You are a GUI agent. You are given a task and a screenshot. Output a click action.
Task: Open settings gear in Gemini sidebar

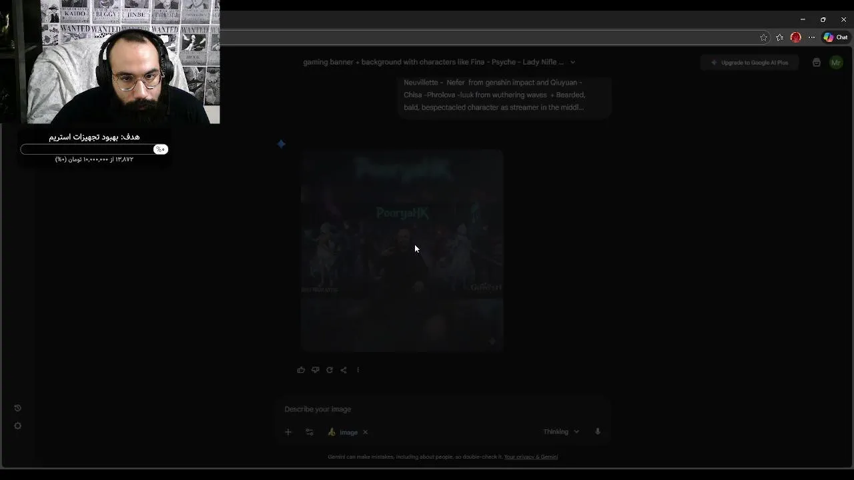pos(18,426)
